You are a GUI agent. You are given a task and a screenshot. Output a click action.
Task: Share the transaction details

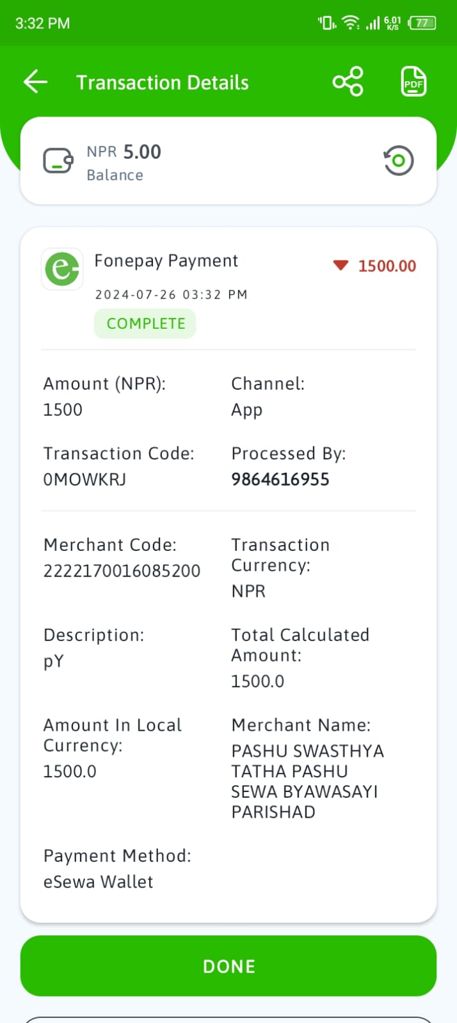click(348, 82)
